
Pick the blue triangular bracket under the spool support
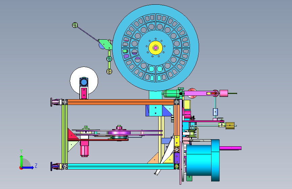click(167, 112)
